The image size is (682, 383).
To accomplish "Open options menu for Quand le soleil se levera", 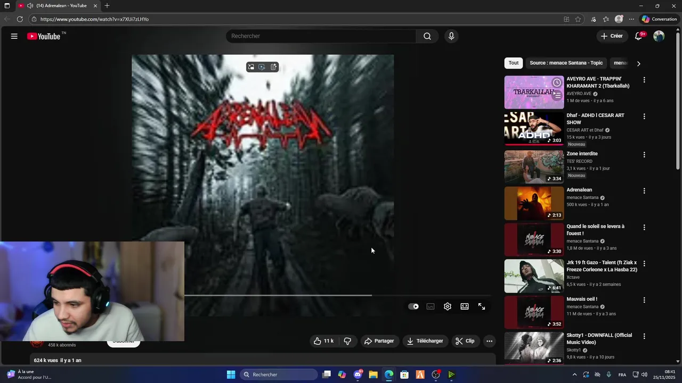I will point(644,227).
